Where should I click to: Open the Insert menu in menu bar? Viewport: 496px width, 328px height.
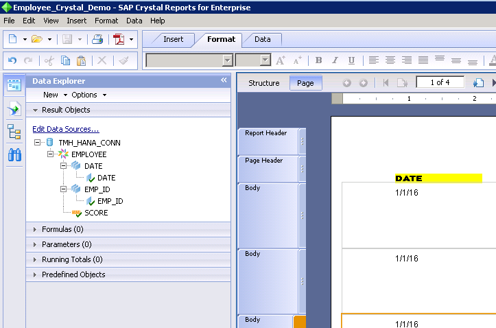77,21
